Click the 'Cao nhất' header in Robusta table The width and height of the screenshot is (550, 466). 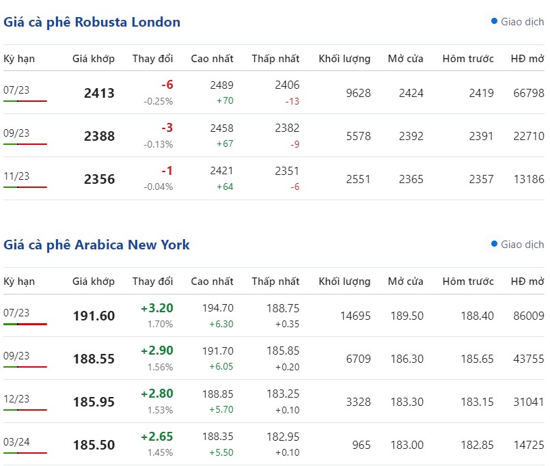(x=212, y=59)
